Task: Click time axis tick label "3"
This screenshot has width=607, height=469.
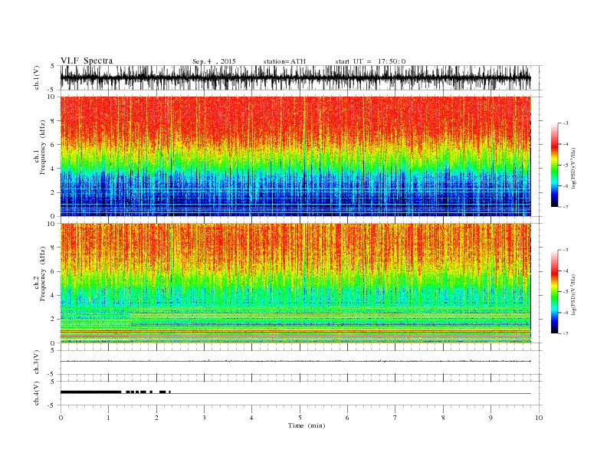Action: [x=204, y=418]
